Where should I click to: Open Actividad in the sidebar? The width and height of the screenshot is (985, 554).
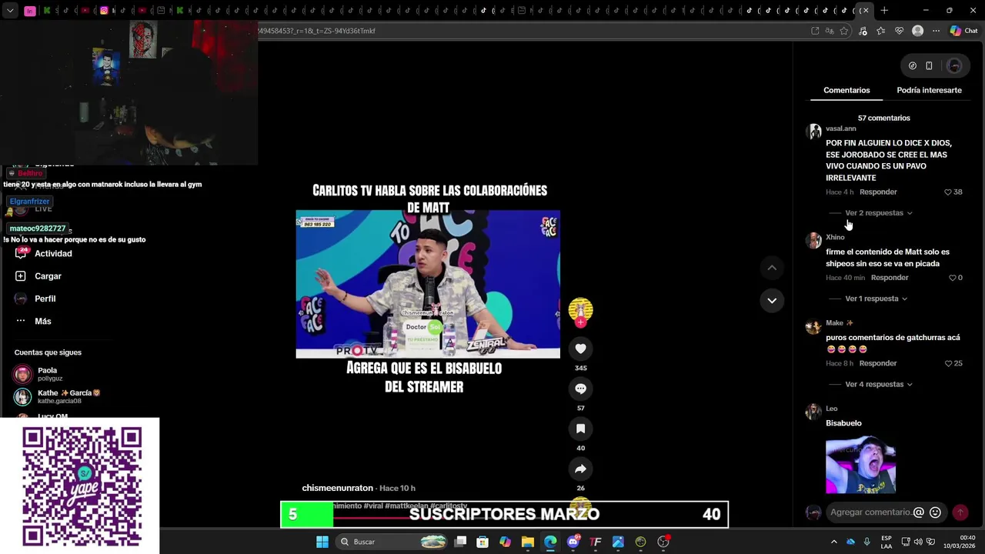[45, 253]
